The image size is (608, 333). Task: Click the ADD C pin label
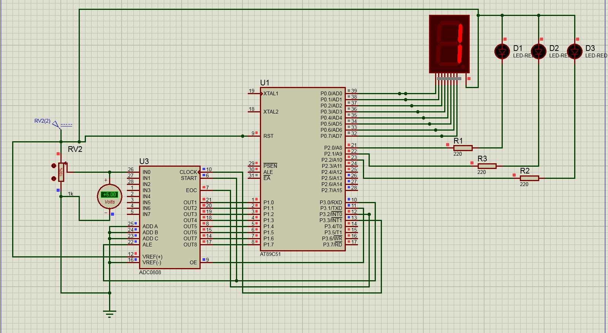tap(150, 238)
